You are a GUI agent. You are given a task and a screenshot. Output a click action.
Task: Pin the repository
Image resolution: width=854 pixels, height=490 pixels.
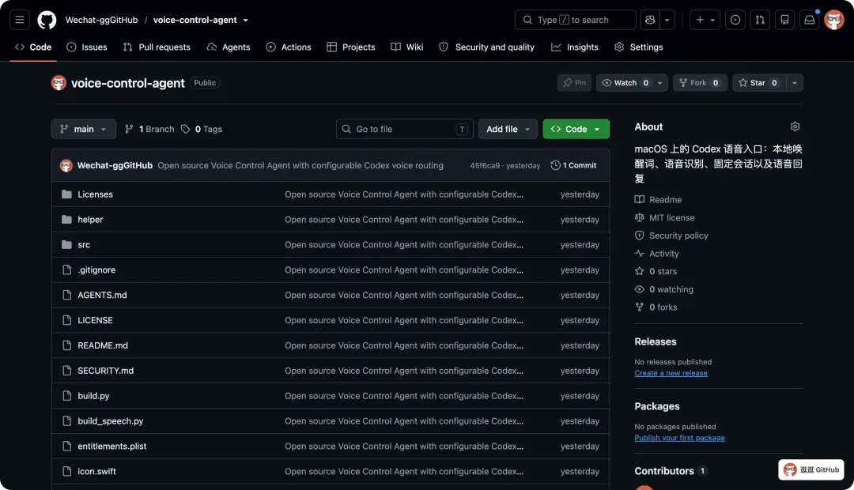point(574,83)
